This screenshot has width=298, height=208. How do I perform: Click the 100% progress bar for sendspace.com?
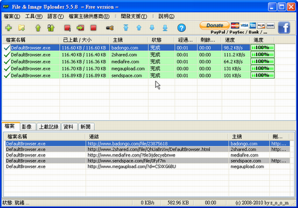[x=263, y=75]
